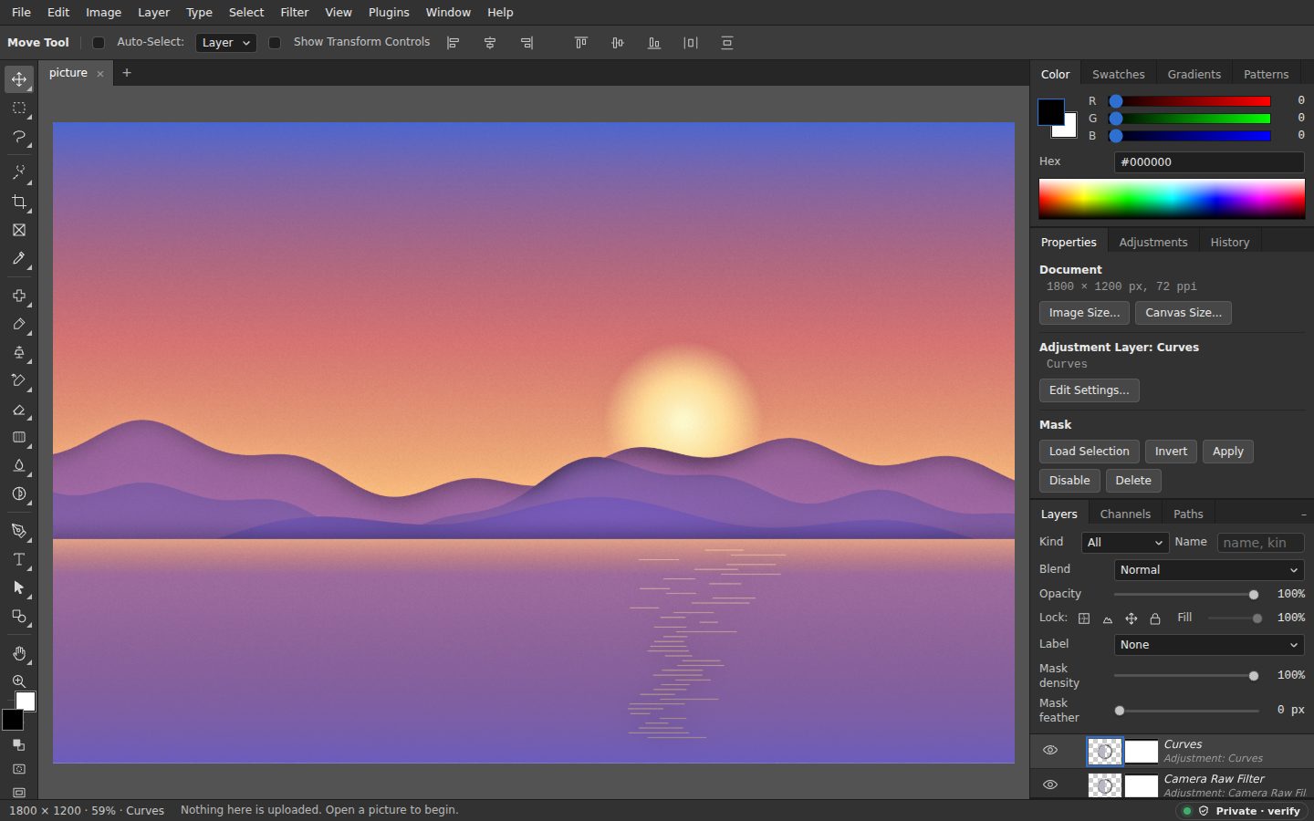Align vertical centers in options bar
This screenshot has width=1314, height=821.
point(618,43)
